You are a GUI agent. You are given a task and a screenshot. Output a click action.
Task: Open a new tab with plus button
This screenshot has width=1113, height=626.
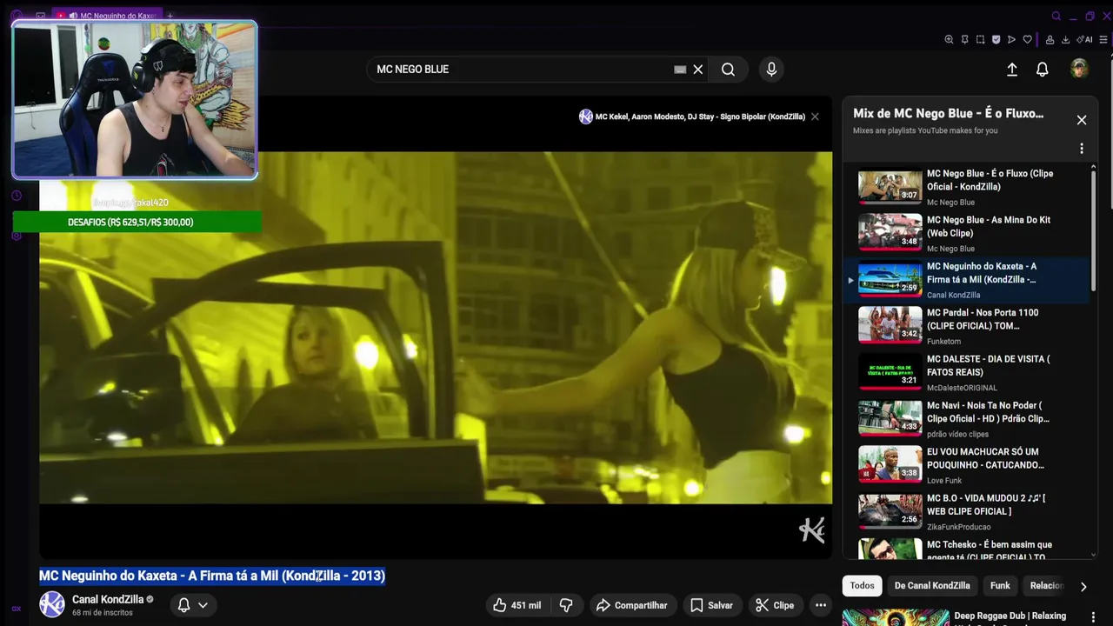point(170,16)
